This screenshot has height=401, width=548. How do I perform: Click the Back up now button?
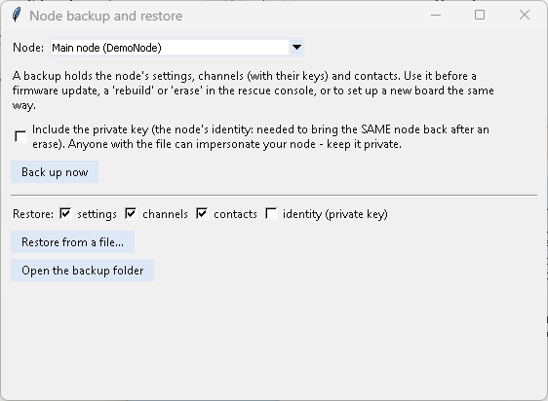(x=55, y=171)
